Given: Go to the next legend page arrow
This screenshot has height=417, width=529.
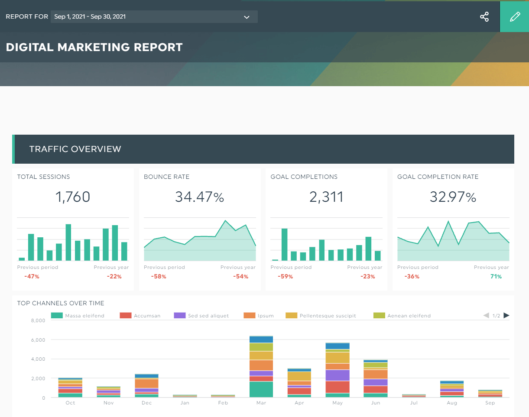Looking at the screenshot, I should tap(506, 315).
